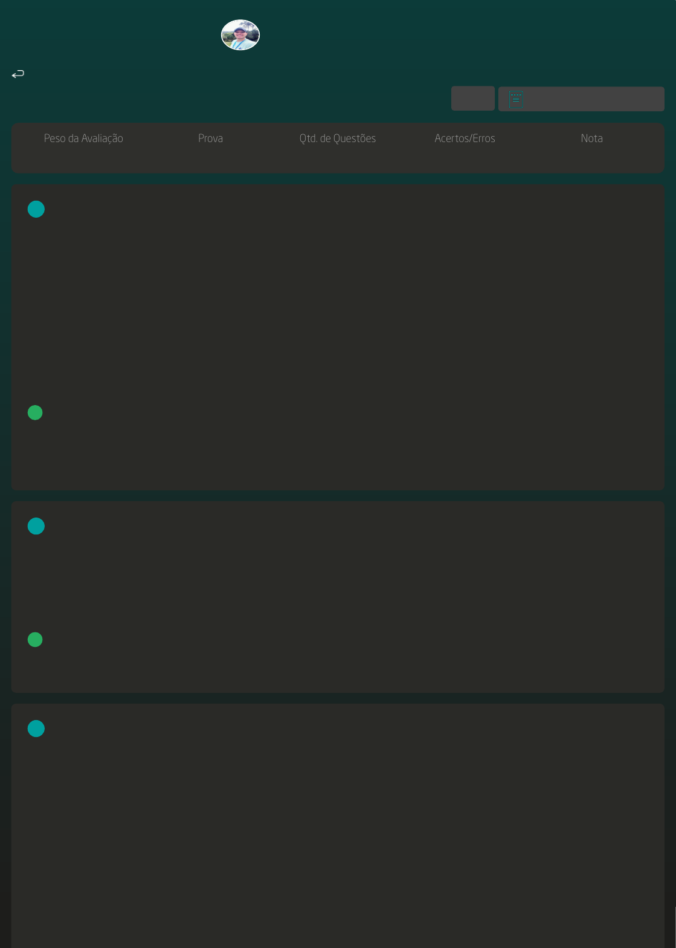
Task: Click the document report icon
Action: [516, 99]
